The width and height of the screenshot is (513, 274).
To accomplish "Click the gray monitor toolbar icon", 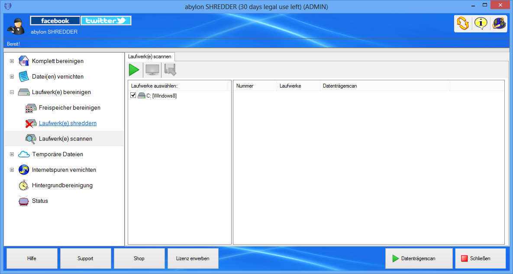I will coord(152,70).
